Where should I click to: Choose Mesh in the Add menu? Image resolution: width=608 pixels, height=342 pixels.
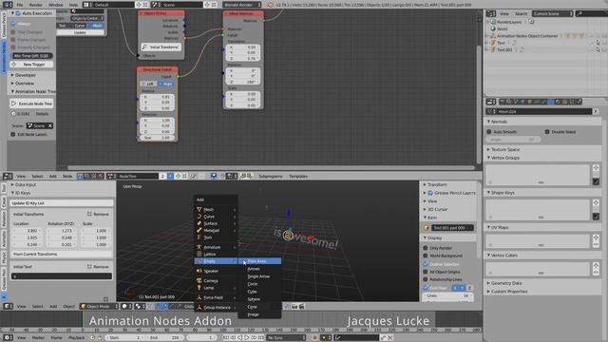click(x=216, y=209)
